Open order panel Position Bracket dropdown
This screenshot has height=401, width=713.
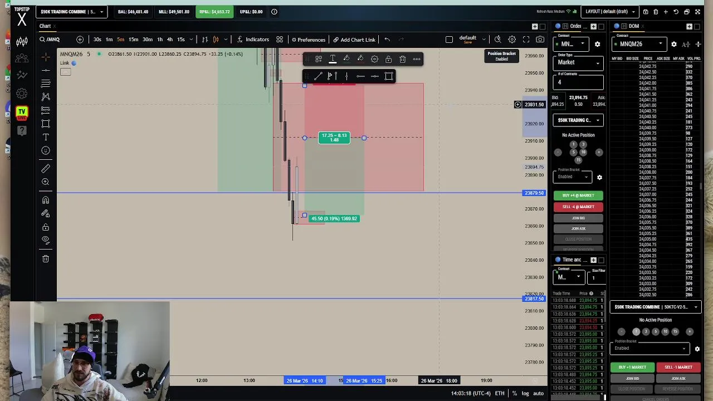coord(572,177)
